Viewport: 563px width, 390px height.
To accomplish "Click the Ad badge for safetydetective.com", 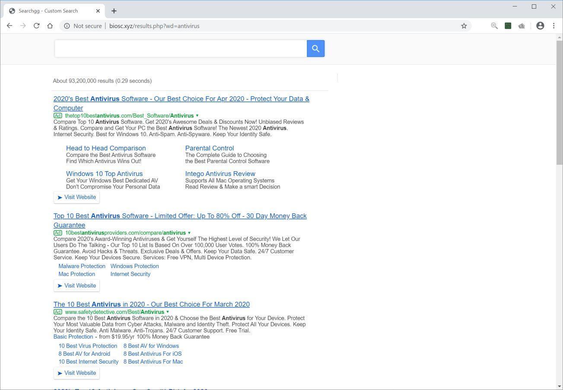I will click(x=57, y=312).
